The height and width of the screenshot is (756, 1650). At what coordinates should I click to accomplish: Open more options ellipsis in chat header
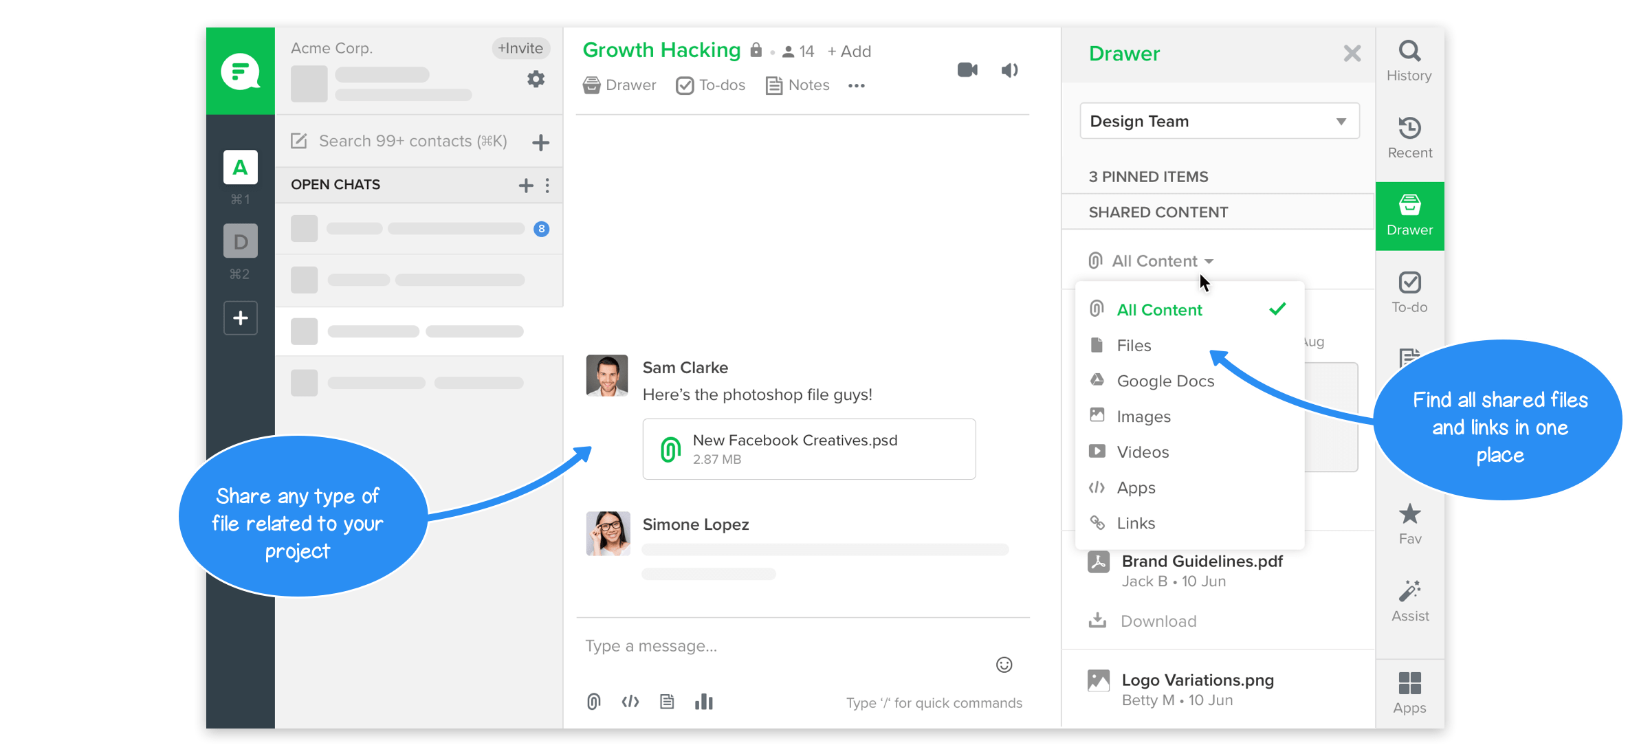(x=856, y=86)
